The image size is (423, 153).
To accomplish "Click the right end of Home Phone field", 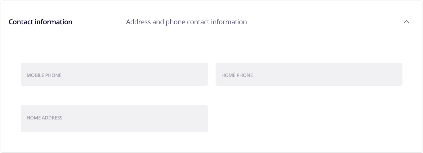I will pyautogui.click(x=394, y=74).
